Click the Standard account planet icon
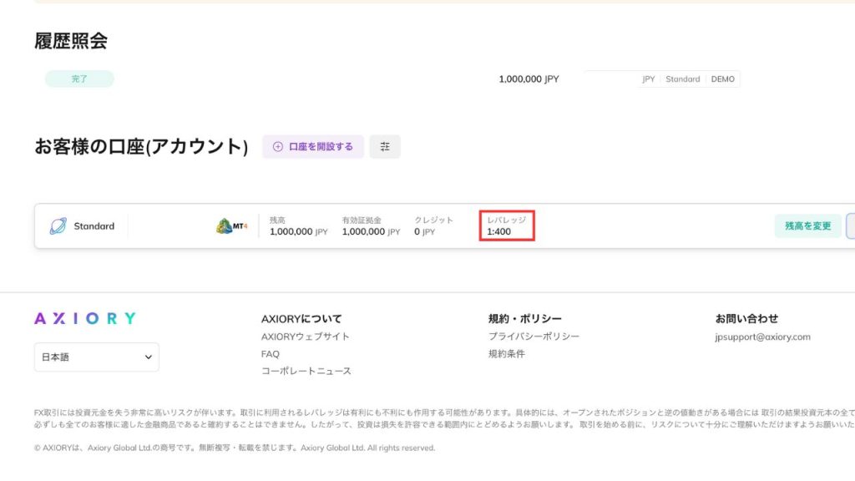This screenshot has height=481, width=855. pyautogui.click(x=58, y=225)
